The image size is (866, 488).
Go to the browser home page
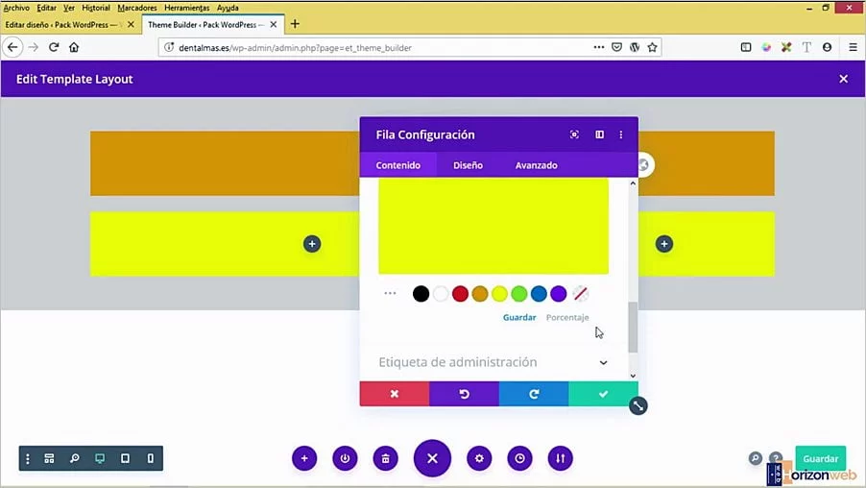[x=74, y=47]
